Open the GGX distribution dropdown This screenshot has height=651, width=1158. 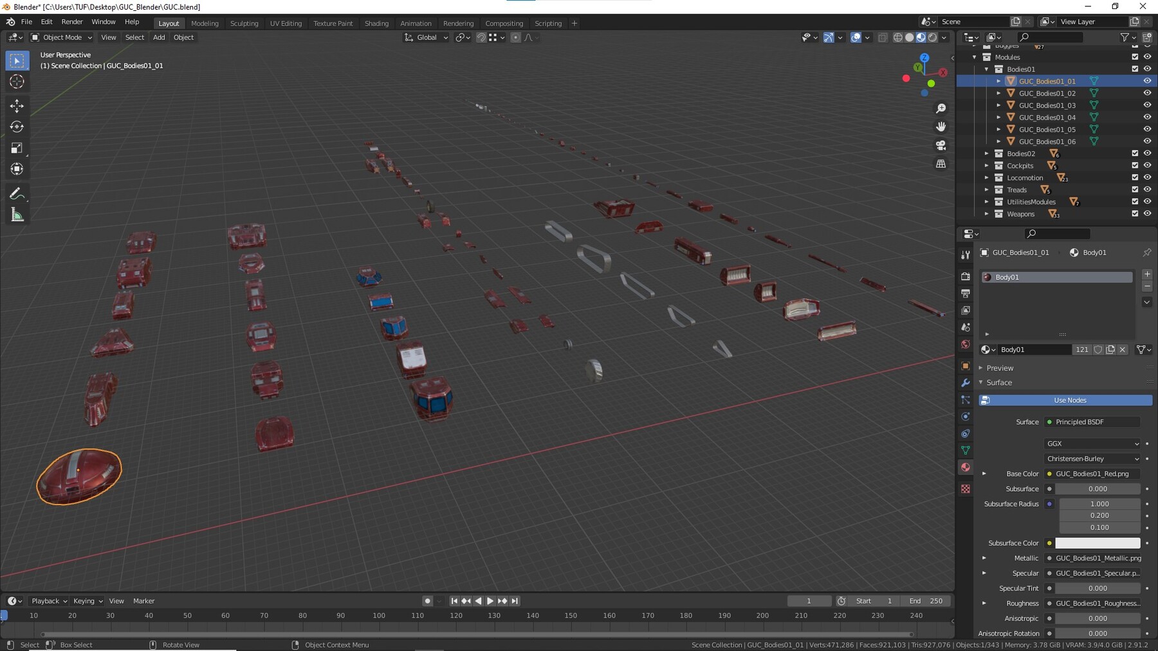pos(1092,443)
